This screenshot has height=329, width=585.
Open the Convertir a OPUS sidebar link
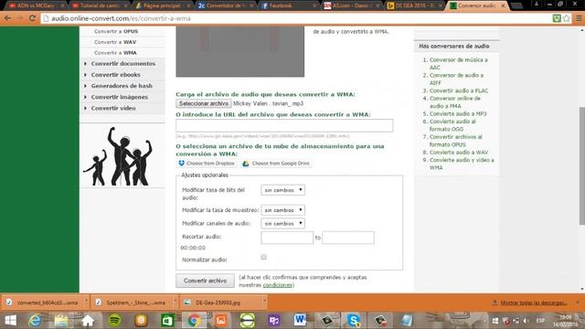[116, 31]
